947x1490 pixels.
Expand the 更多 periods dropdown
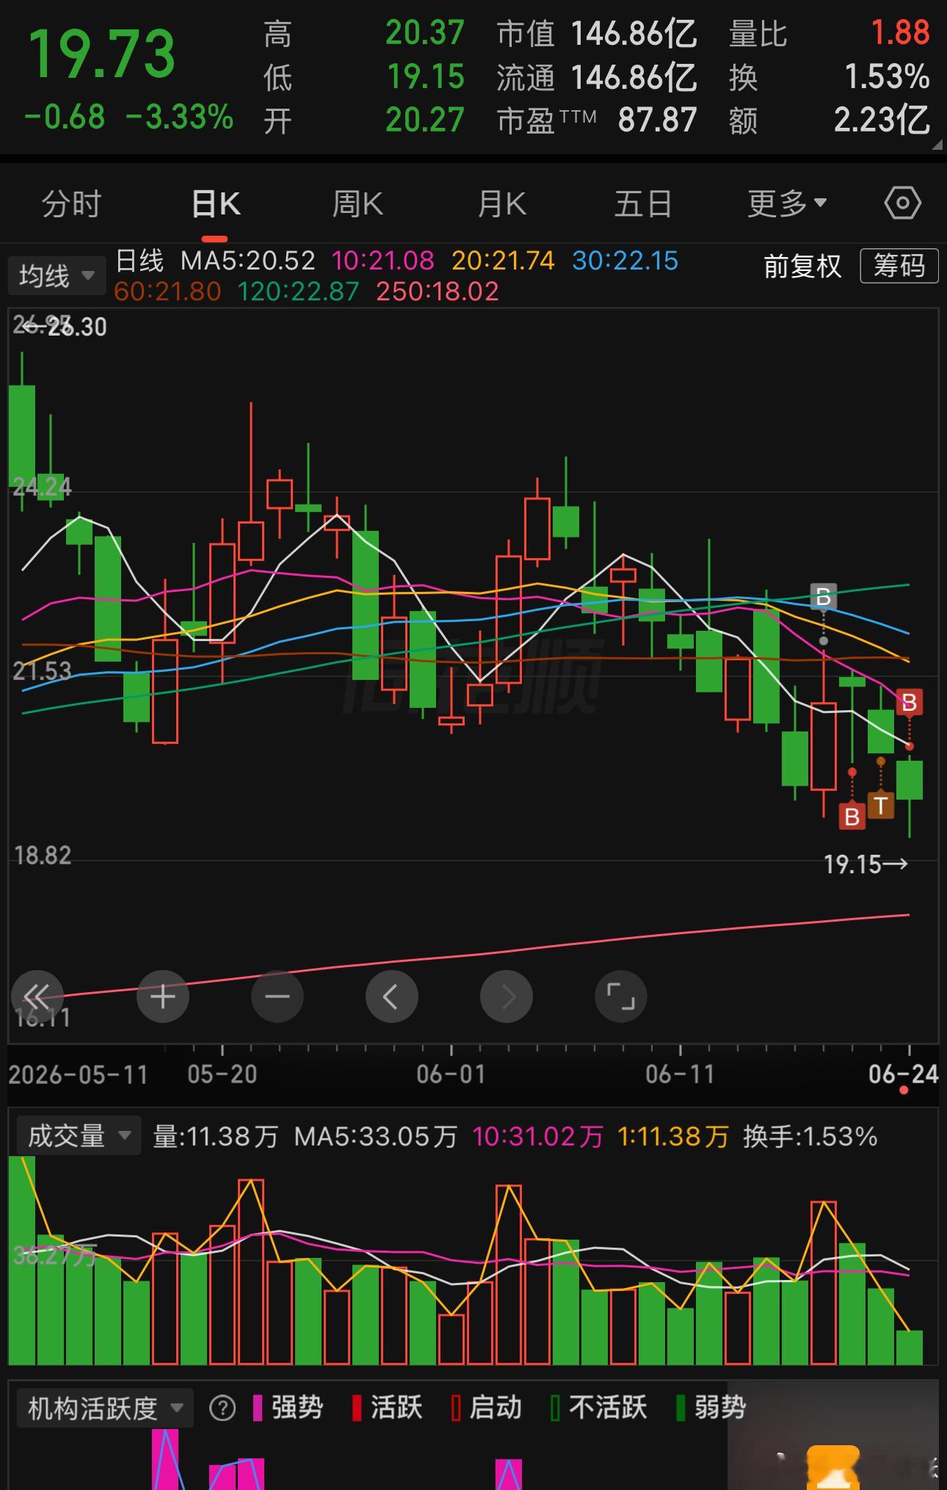787,203
